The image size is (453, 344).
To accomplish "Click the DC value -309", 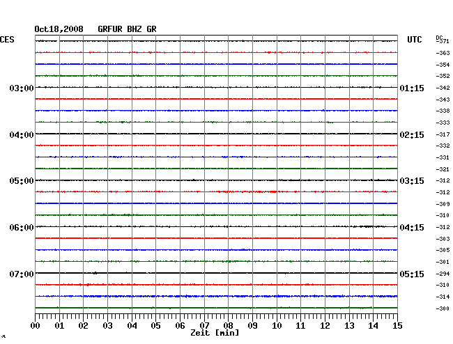I will (443, 204).
